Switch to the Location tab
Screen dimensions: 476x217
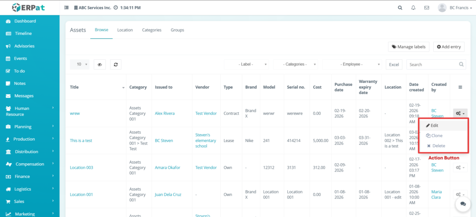[125, 30]
